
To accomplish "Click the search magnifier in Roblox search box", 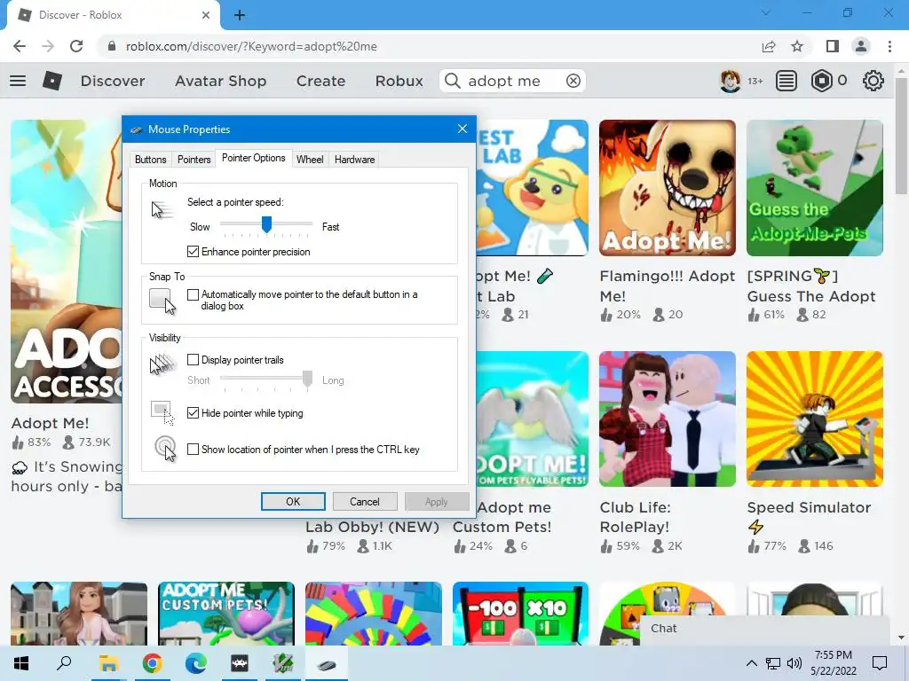I will (452, 81).
